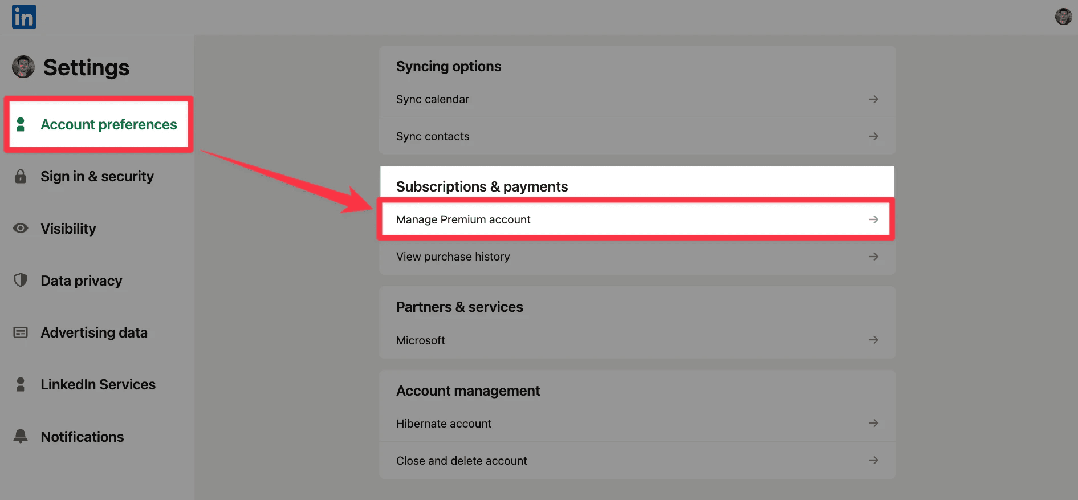Click arrow on Sync contacts row
The image size is (1078, 500).
[873, 136]
